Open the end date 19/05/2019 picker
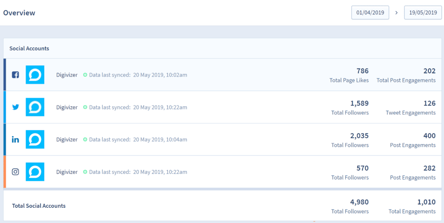Image resolution: width=444 pixels, height=223 pixels. (x=423, y=13)
